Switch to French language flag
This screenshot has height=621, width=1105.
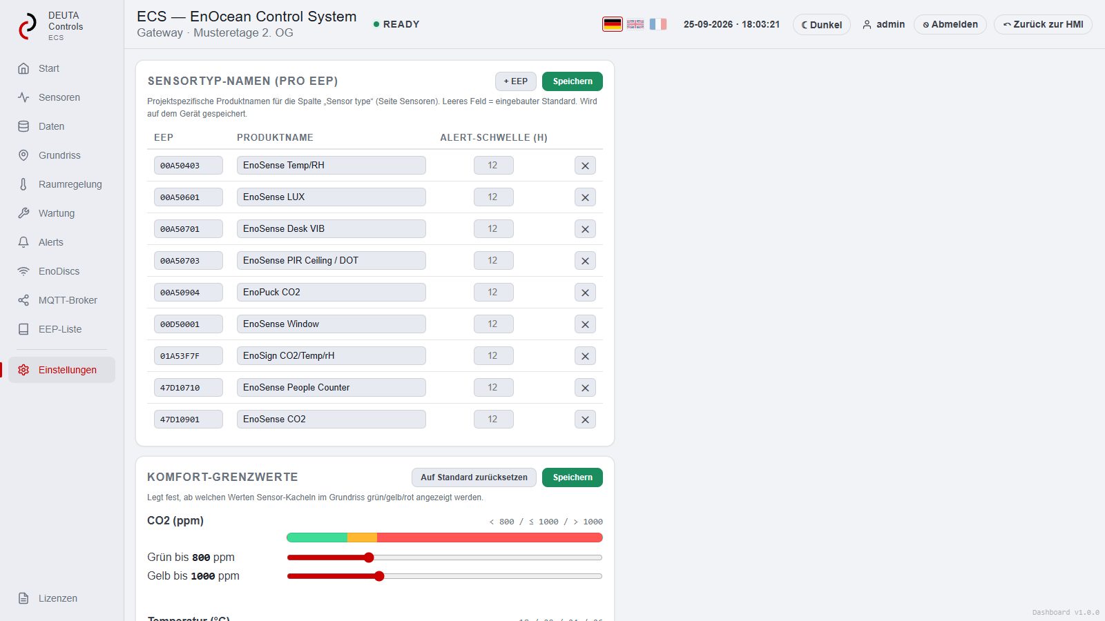click(x=658, y=24)
